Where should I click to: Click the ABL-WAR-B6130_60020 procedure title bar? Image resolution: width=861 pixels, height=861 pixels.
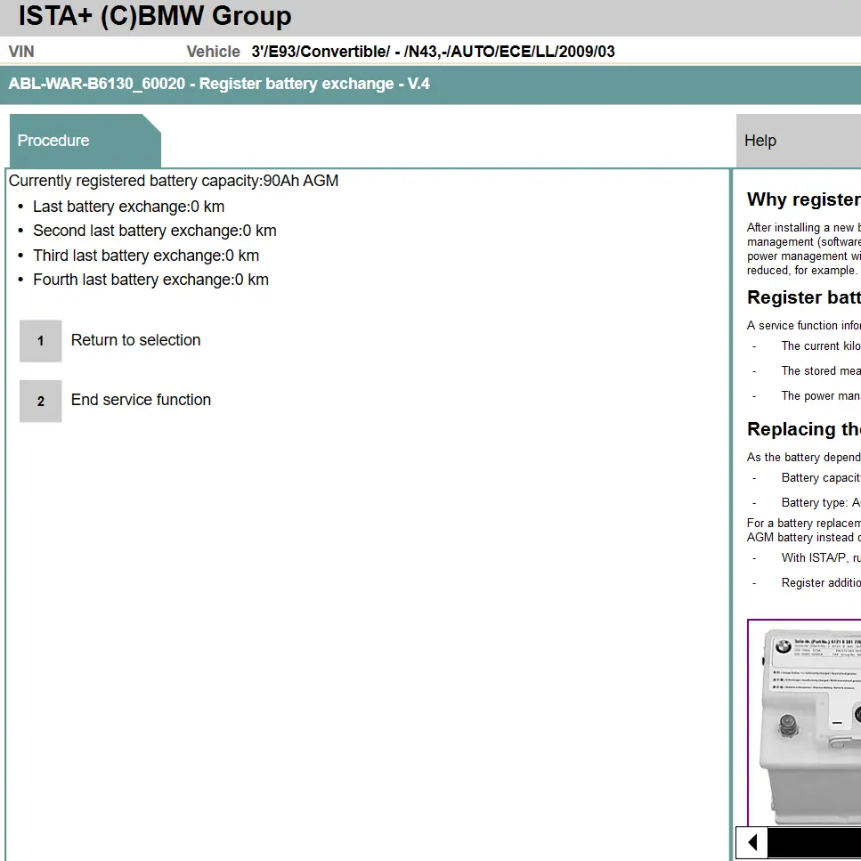point(219,85)
